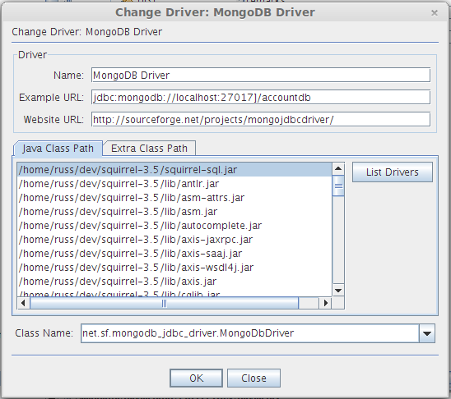
Task: Switch to the Extra Class Path tab
Action: [149, 149]
